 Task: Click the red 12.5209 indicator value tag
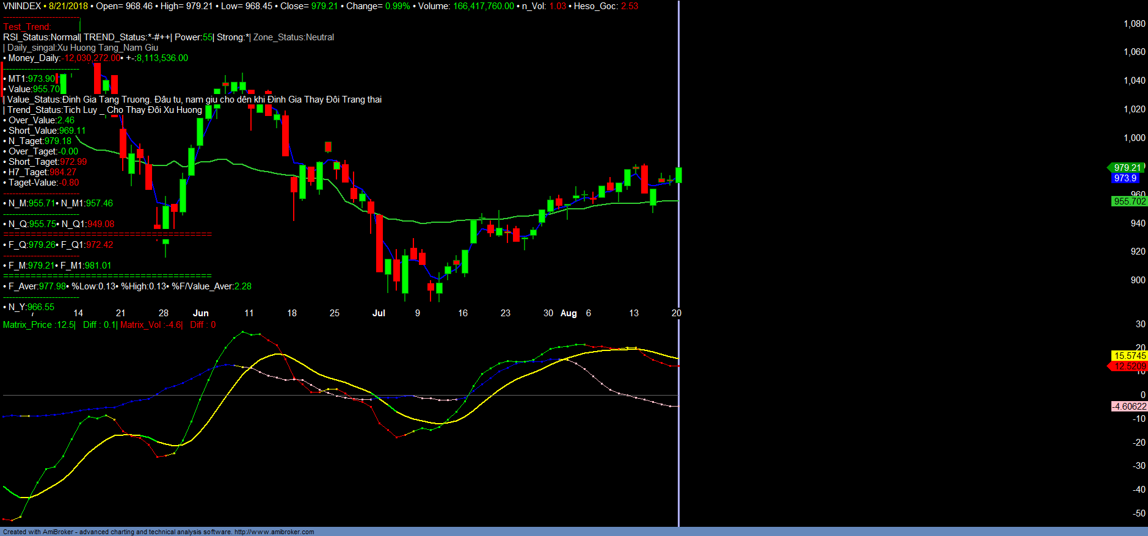pyautogui.click(x=1129, y=366)
